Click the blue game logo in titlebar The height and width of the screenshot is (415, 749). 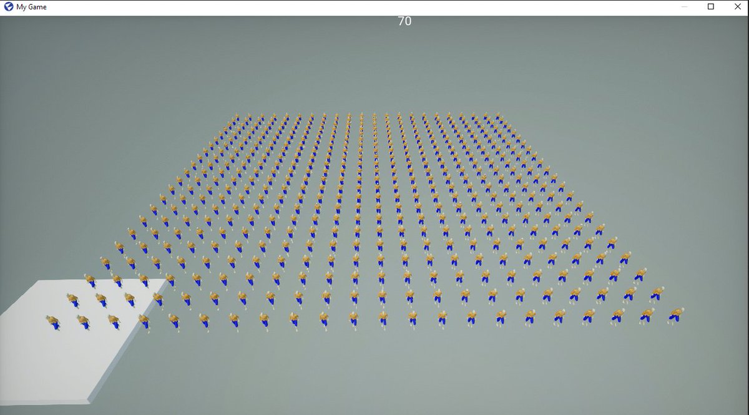pos(7,7)
